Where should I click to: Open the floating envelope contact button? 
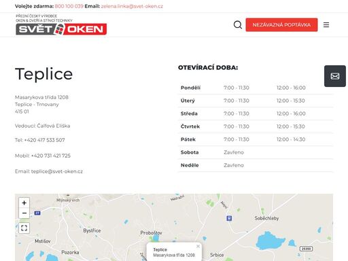[335, 76]
